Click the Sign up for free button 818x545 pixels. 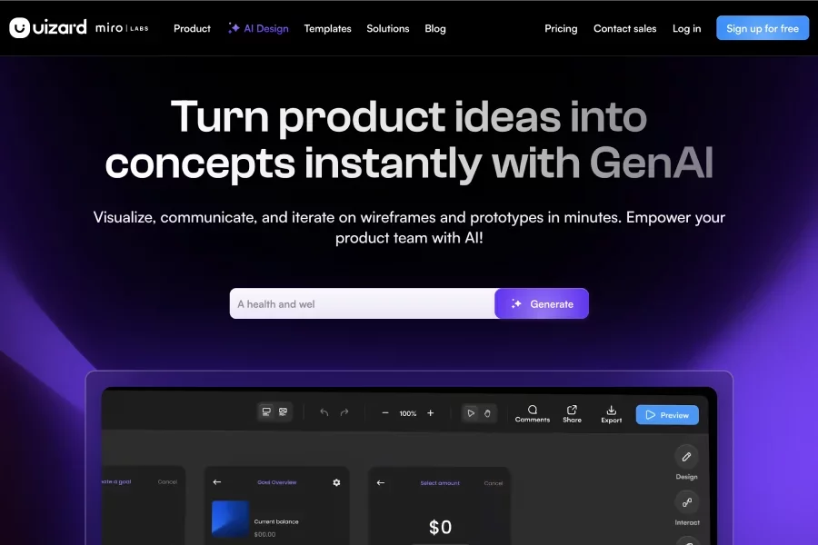(x=762, y=28)
